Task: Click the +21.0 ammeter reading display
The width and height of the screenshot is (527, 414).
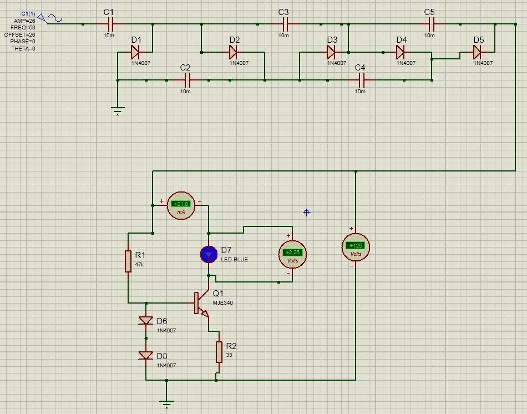Action: 181,204
